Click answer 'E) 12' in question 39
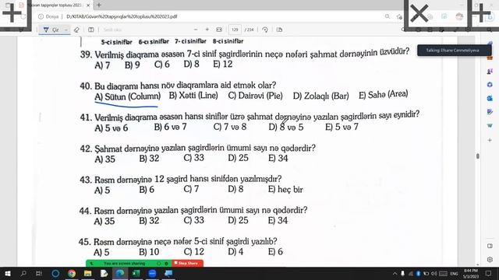The image size is (499, 280). point(223,64)
